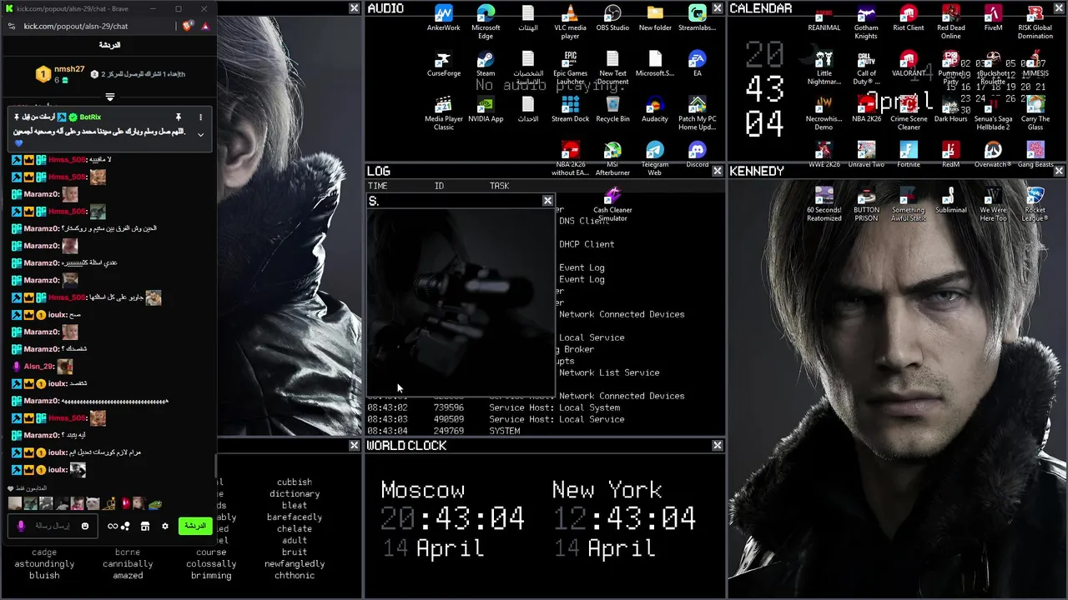Launch Cash Cleaner Simulator icon
This screenshot has height=600, width=1068.
tap(612, 203)
